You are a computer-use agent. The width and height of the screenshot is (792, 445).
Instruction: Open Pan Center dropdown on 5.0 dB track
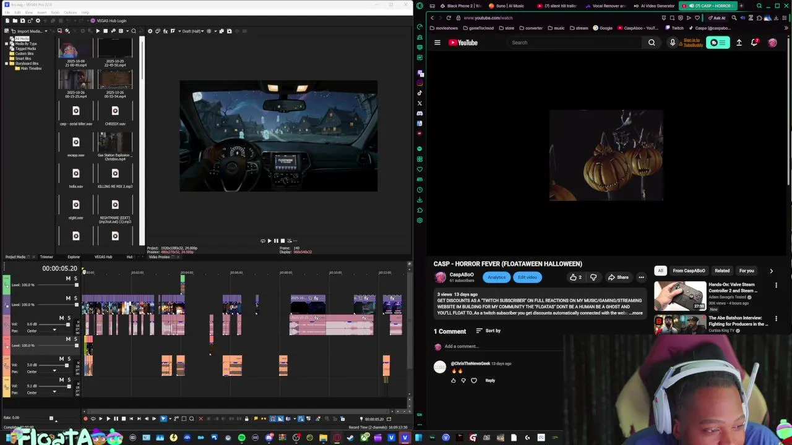[x=54, y=371]
